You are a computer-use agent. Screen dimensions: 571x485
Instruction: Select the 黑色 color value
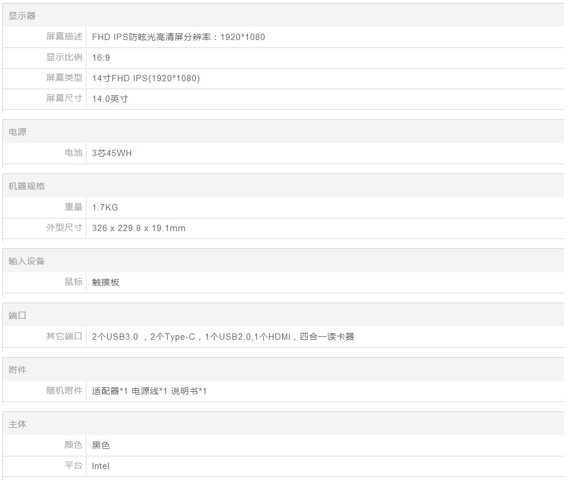(101, 446)
